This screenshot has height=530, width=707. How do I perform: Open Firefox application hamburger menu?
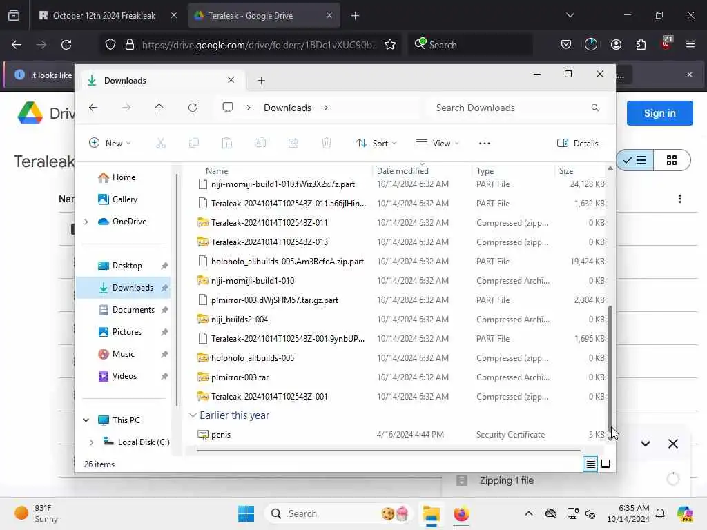(690, 45)
